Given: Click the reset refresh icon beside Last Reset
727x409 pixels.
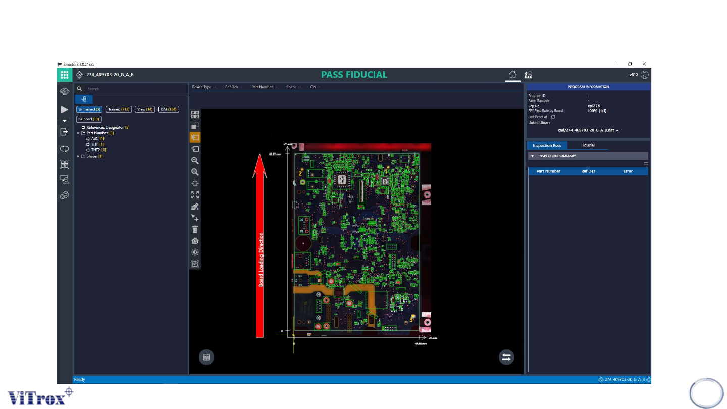Looking at the screenshot, I should 553,117.
